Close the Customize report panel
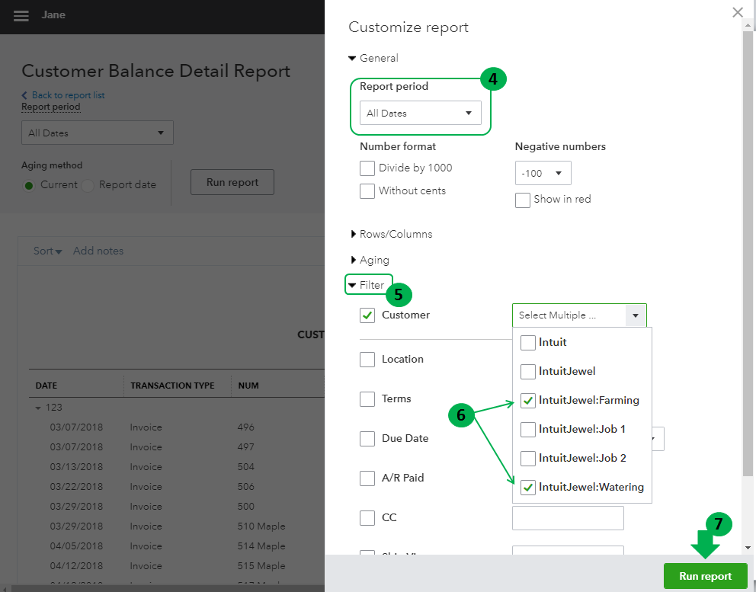This screenshot has height=592, width=756. pos(737,12)
